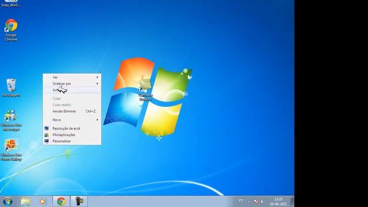Click the Show desktop button
The height and width of the screenshot is (207, 368).
point(292,201)
